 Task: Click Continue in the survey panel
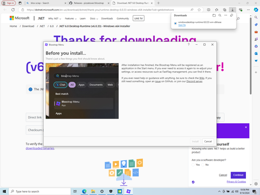pyautogui.click(x=238, y=175)
